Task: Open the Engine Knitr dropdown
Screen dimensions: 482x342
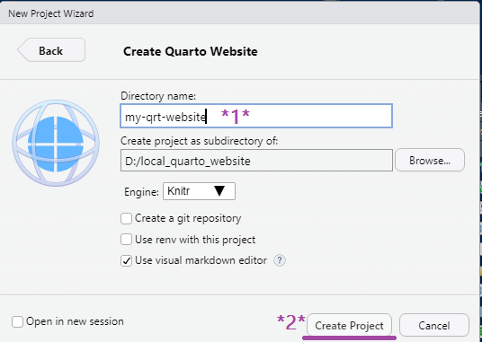Action: point(200,191)
